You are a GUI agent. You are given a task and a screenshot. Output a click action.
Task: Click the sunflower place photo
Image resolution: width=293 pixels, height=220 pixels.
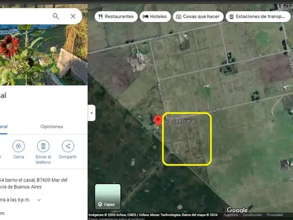pyautogui.click(x=44, y=54)
